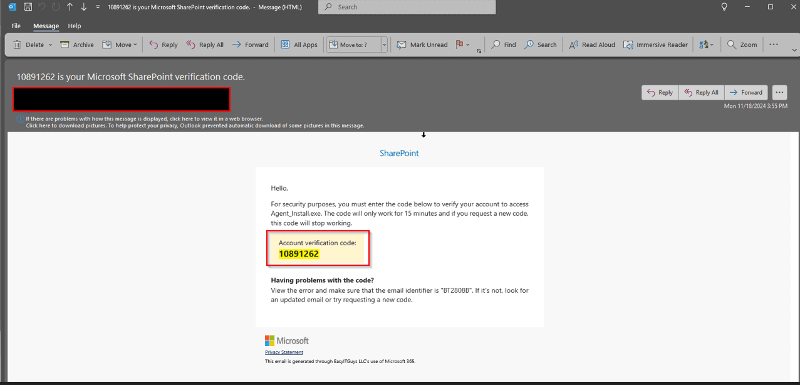Expand the Move dropdown menu
The image size is (800, 385).
tap(135, 45)
